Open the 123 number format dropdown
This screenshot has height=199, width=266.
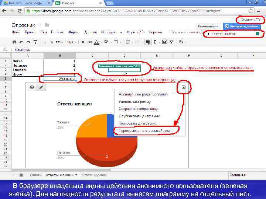coord(59,42)
